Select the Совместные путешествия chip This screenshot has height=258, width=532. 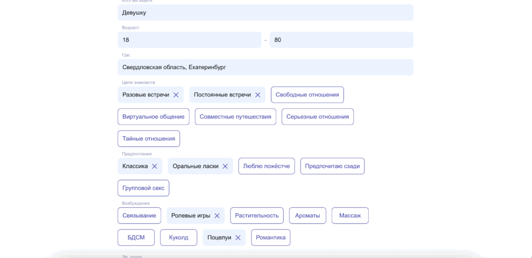[235, 117]
